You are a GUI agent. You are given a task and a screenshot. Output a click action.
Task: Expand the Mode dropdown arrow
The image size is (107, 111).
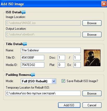coord(54,81)
